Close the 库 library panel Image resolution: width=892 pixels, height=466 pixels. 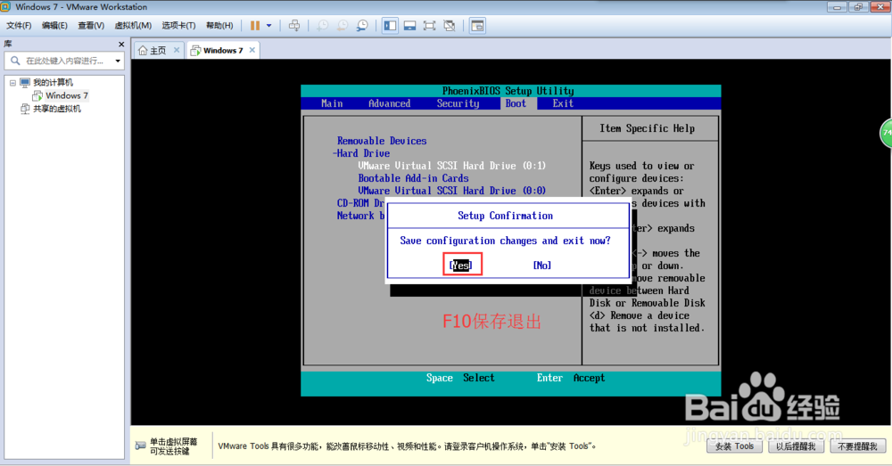coord(121,44)
